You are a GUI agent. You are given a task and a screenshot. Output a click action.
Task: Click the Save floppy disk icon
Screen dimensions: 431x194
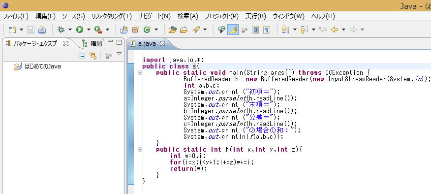[31, 30]
